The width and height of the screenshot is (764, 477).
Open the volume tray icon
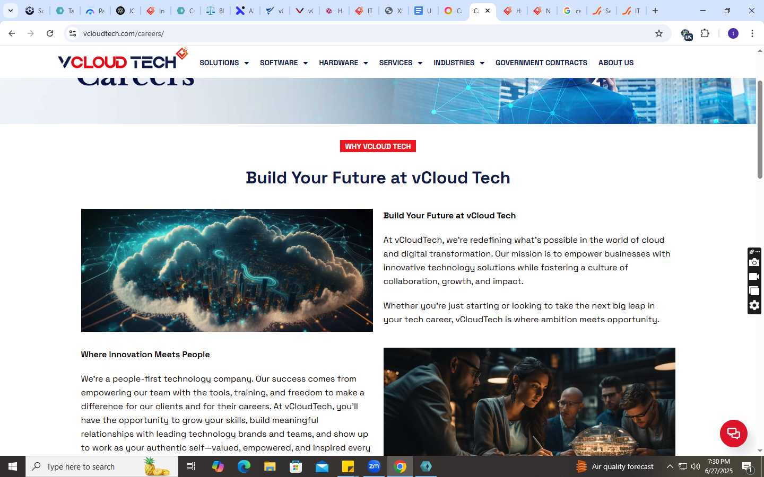(696, 466)
